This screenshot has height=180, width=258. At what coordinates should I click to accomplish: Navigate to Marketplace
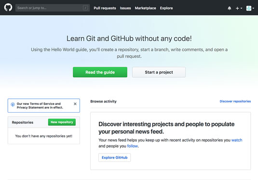(x=146, y=8)
